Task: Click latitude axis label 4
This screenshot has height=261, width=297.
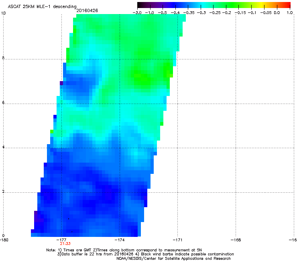Action: pos(3,147)
